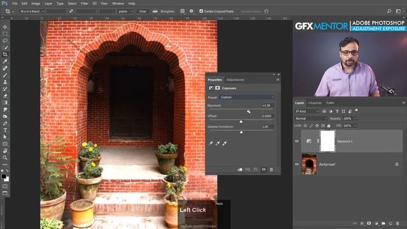Turn layer filtering on or off
Viewport: 407px width, 229px height.
click(x=356, y=110)
